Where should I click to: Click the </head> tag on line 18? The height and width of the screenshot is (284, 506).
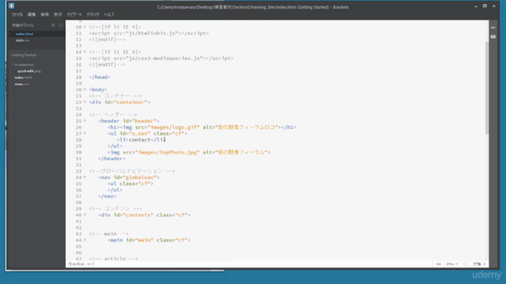100,77
